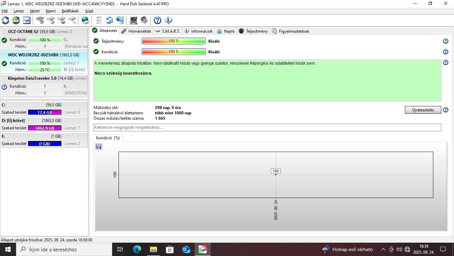Viewport: 454px width, 256px height.
Task: Click the monitor with pen configuration icon
Action: [133, 20]
